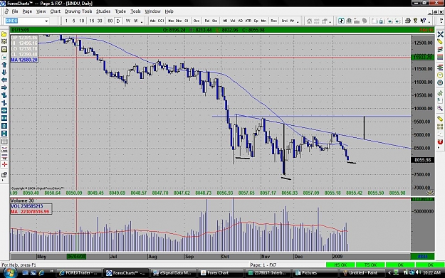The width and height of the screenshot is (445, 278).
Task: Open the View menu
Action: pos(41,11)
